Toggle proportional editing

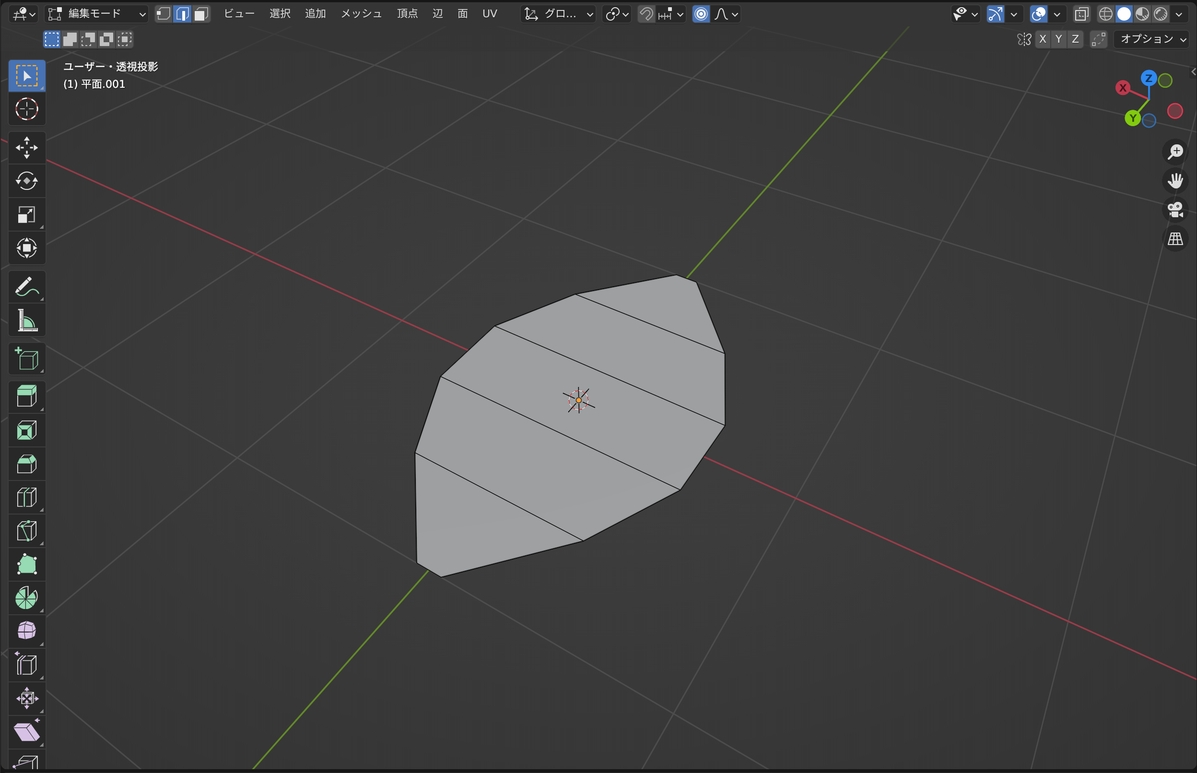point(701,14)
